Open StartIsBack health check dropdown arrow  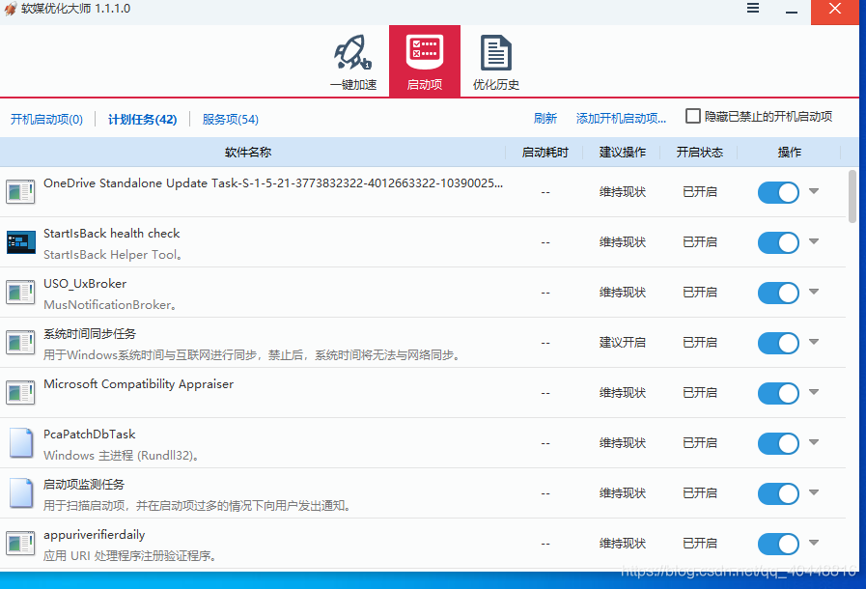click(x=814, y=241)
